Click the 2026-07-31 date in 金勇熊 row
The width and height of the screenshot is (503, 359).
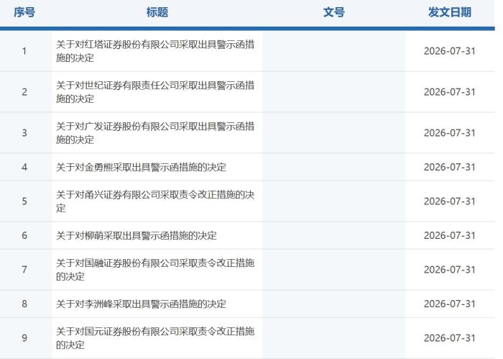449,168
